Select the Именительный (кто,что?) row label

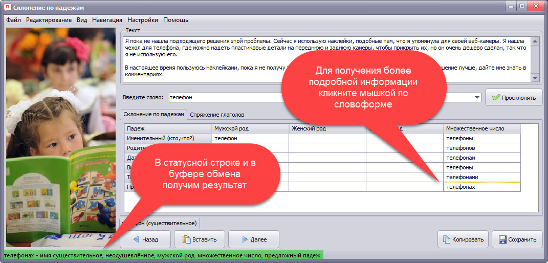click(x=168, y=138)
